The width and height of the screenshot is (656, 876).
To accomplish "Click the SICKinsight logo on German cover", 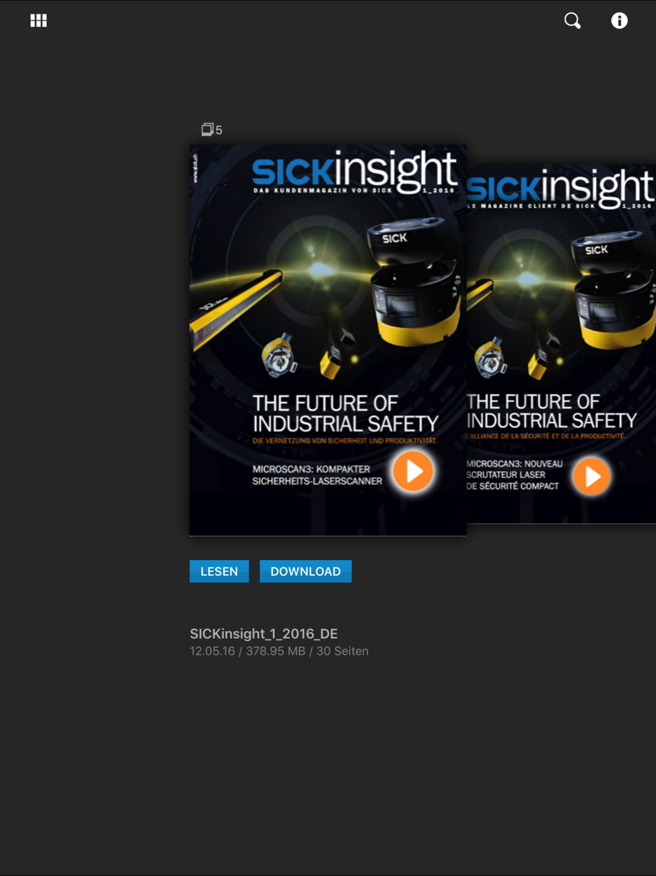I will pos(354,170).
